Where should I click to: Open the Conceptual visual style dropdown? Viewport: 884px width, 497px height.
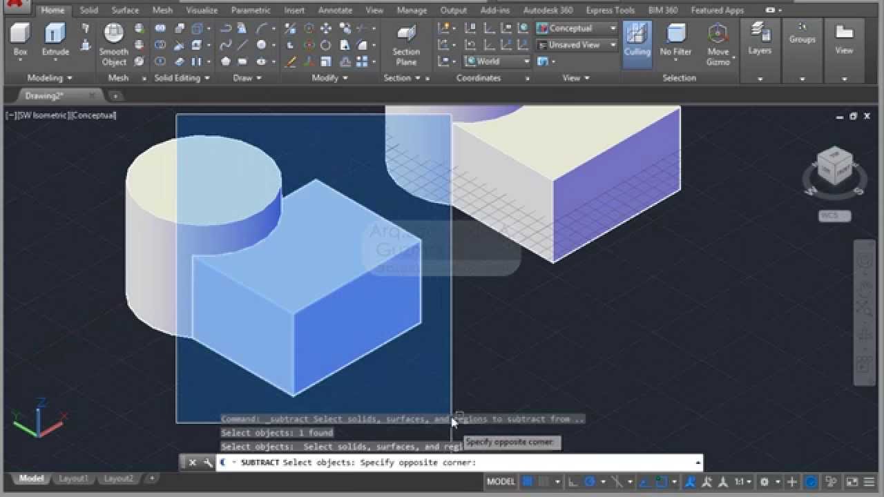pos(577,28)
